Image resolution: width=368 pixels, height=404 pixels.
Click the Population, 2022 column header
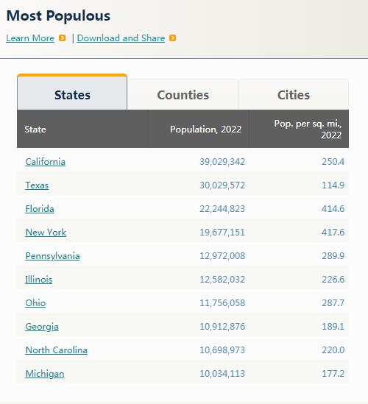(x=198, y=129)
